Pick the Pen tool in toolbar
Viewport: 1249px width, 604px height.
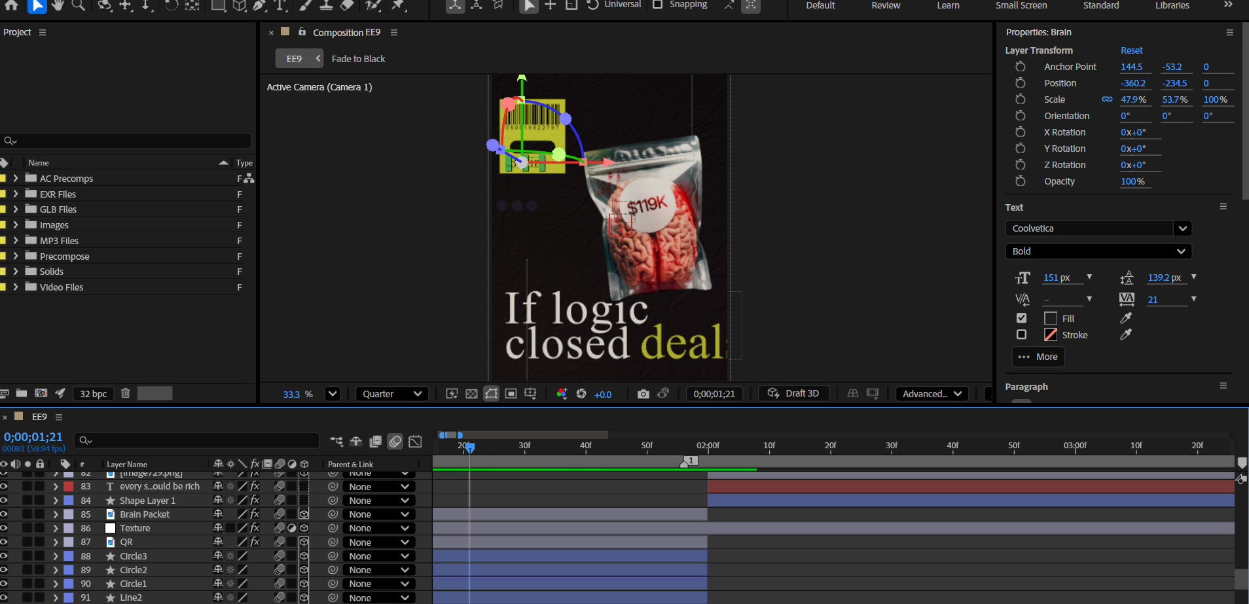[x=260, y=5]
